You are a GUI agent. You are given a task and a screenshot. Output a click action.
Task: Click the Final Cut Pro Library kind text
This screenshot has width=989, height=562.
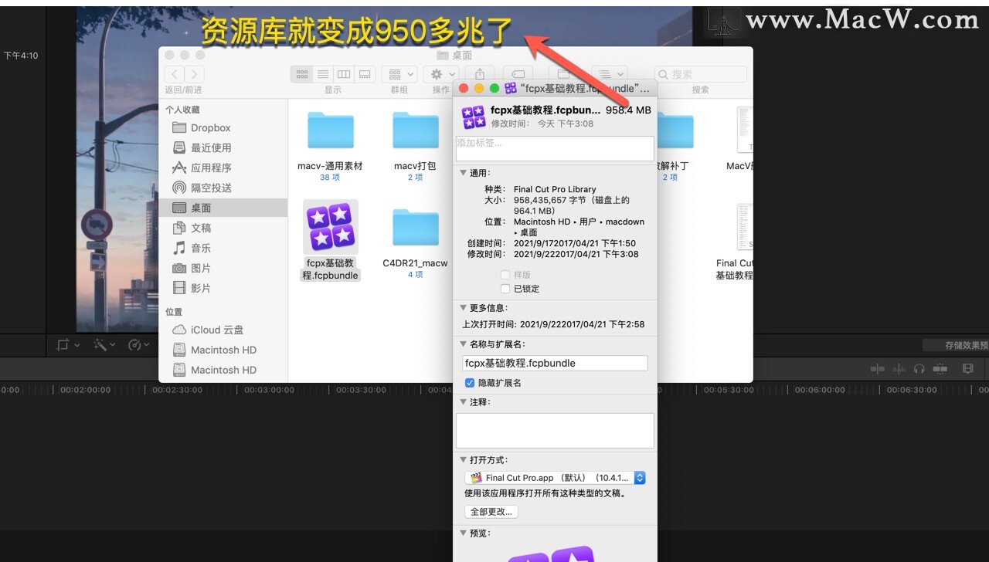555,189
